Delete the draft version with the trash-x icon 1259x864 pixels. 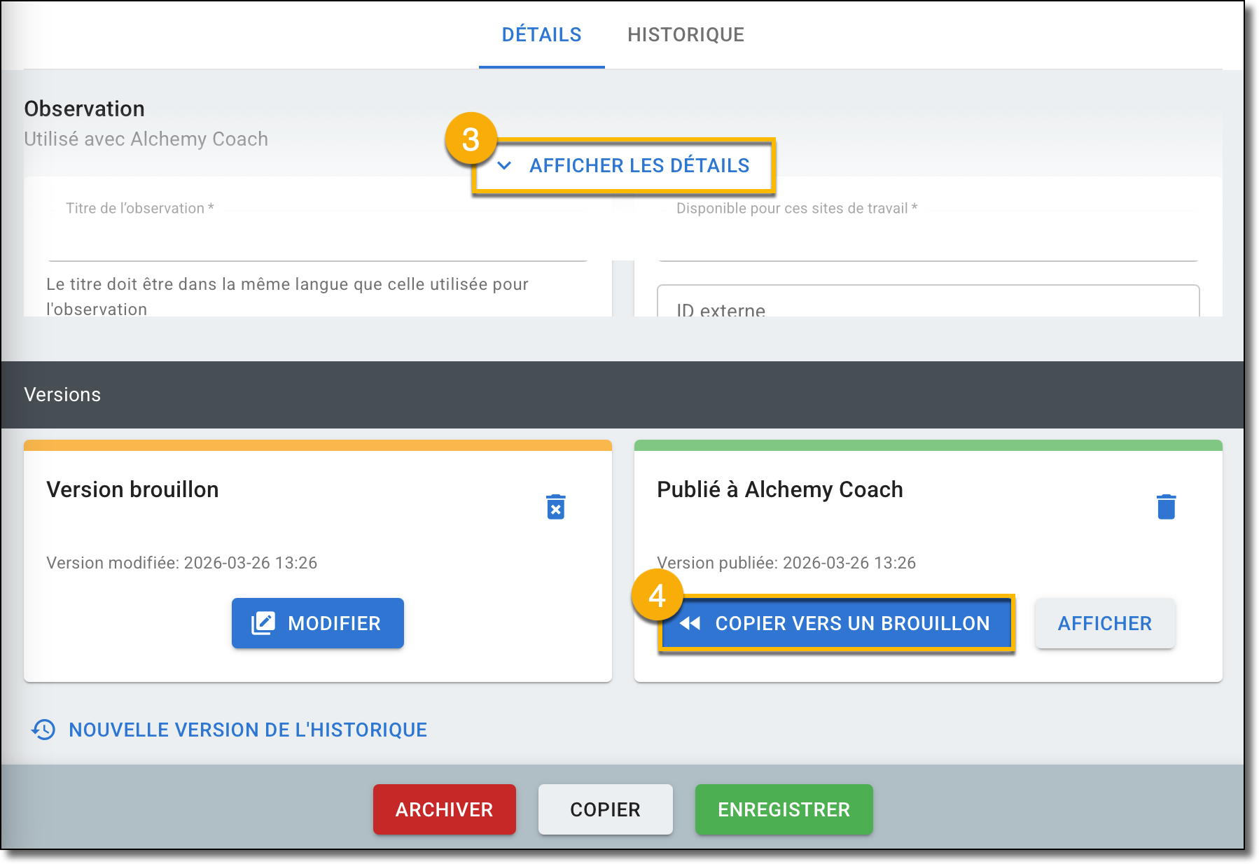(555, 507)
